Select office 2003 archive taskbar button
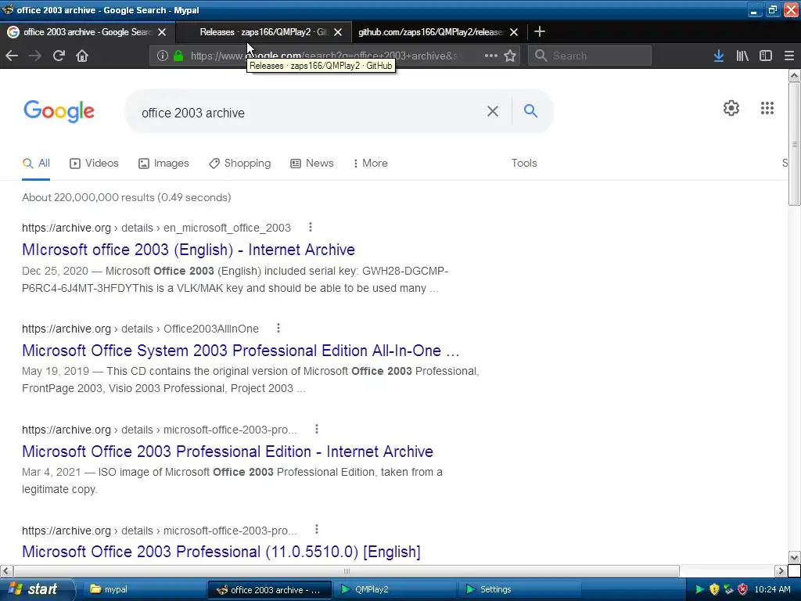This screenshot has width=801, height=601. (269, 590)
